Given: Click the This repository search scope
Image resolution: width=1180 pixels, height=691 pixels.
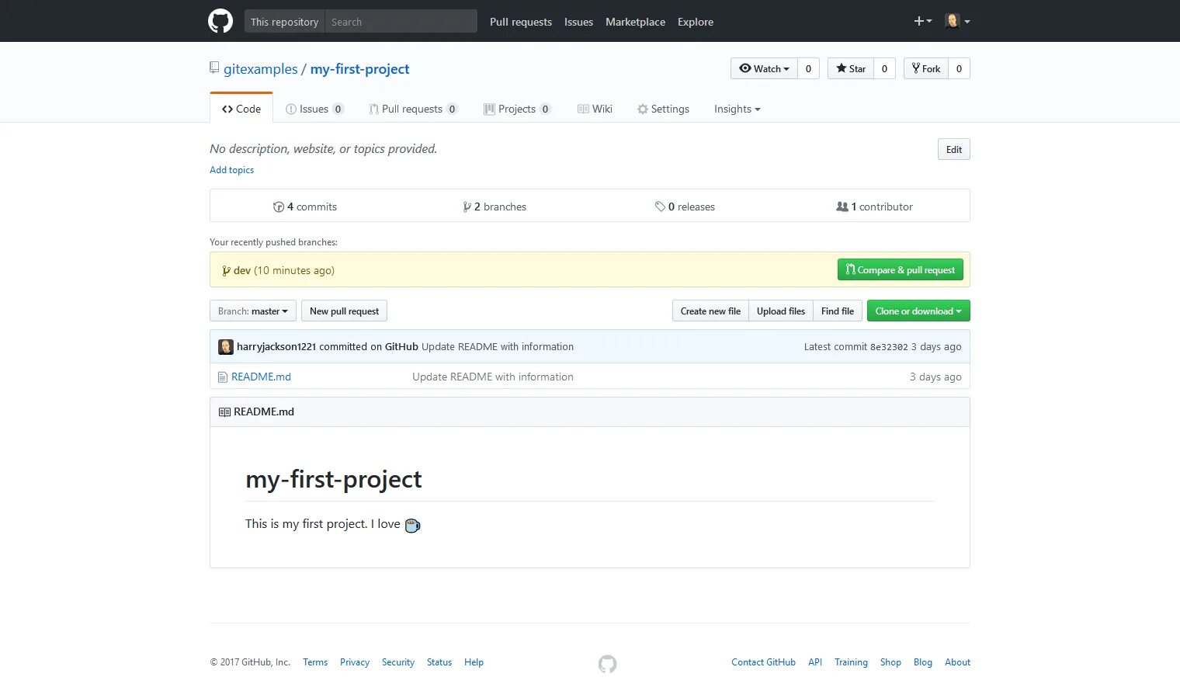Looking at the screenshot, I should (284, 22).
